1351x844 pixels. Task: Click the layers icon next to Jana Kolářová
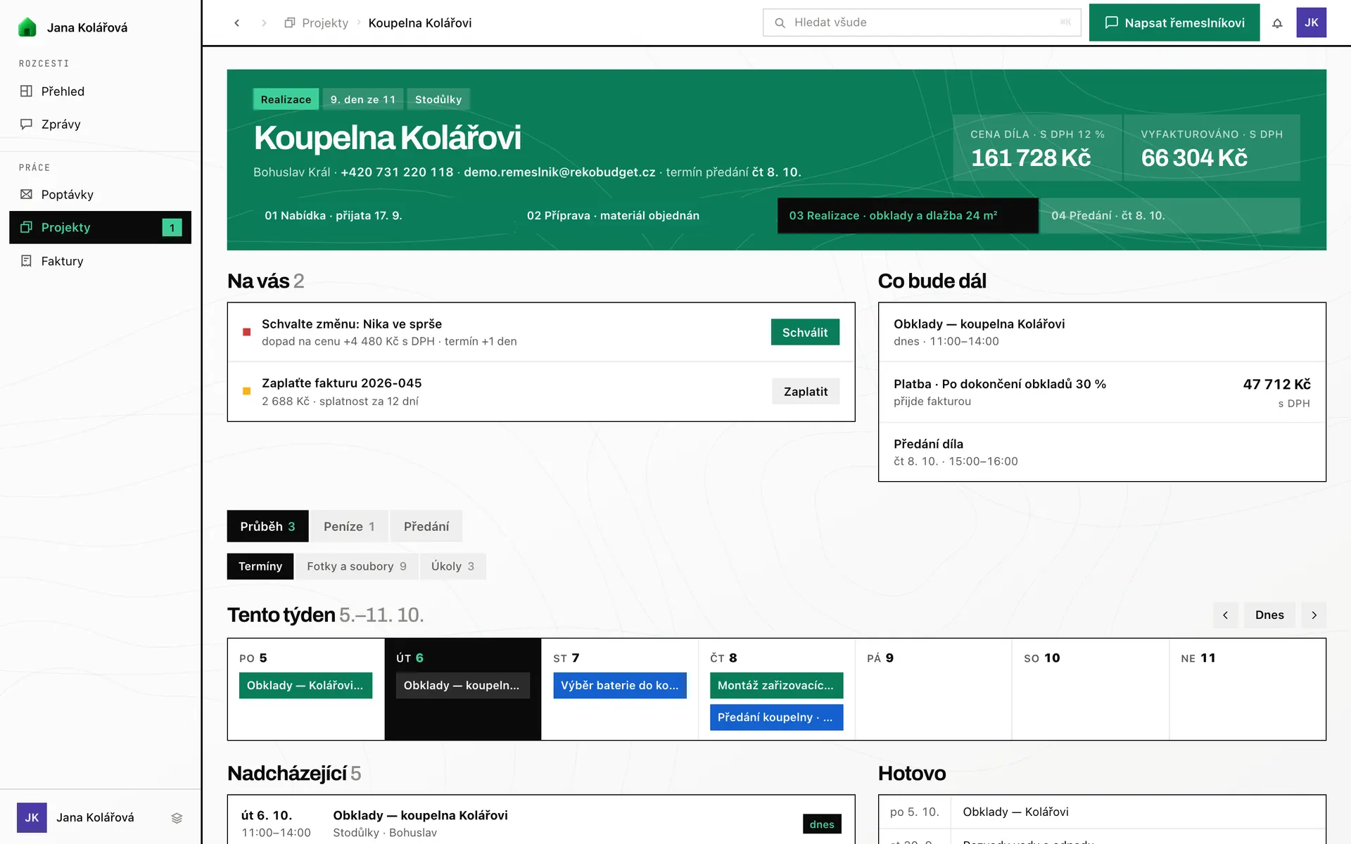pos(177,817)
